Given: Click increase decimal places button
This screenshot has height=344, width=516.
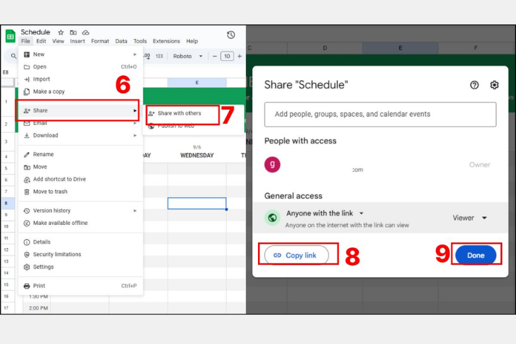Looking at the screenshot, I should coord(147,56).
